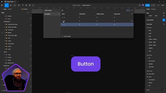Expand Frame tool options arrow

tap(12, 5)
